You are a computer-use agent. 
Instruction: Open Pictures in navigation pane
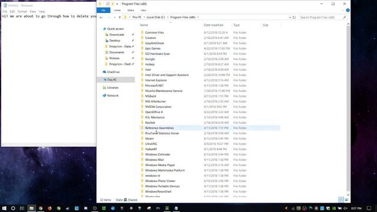[x=114, y=58]
